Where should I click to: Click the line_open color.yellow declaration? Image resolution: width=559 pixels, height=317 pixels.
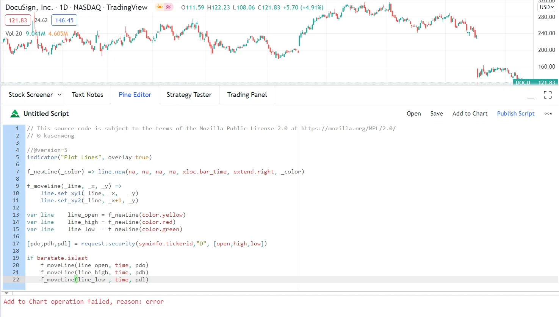point(106,215)
